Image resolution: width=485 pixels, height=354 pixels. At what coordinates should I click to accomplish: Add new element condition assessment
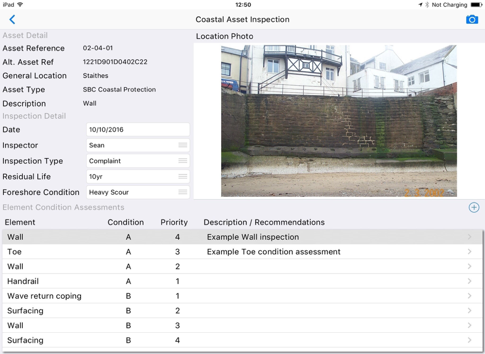[474, 208]
